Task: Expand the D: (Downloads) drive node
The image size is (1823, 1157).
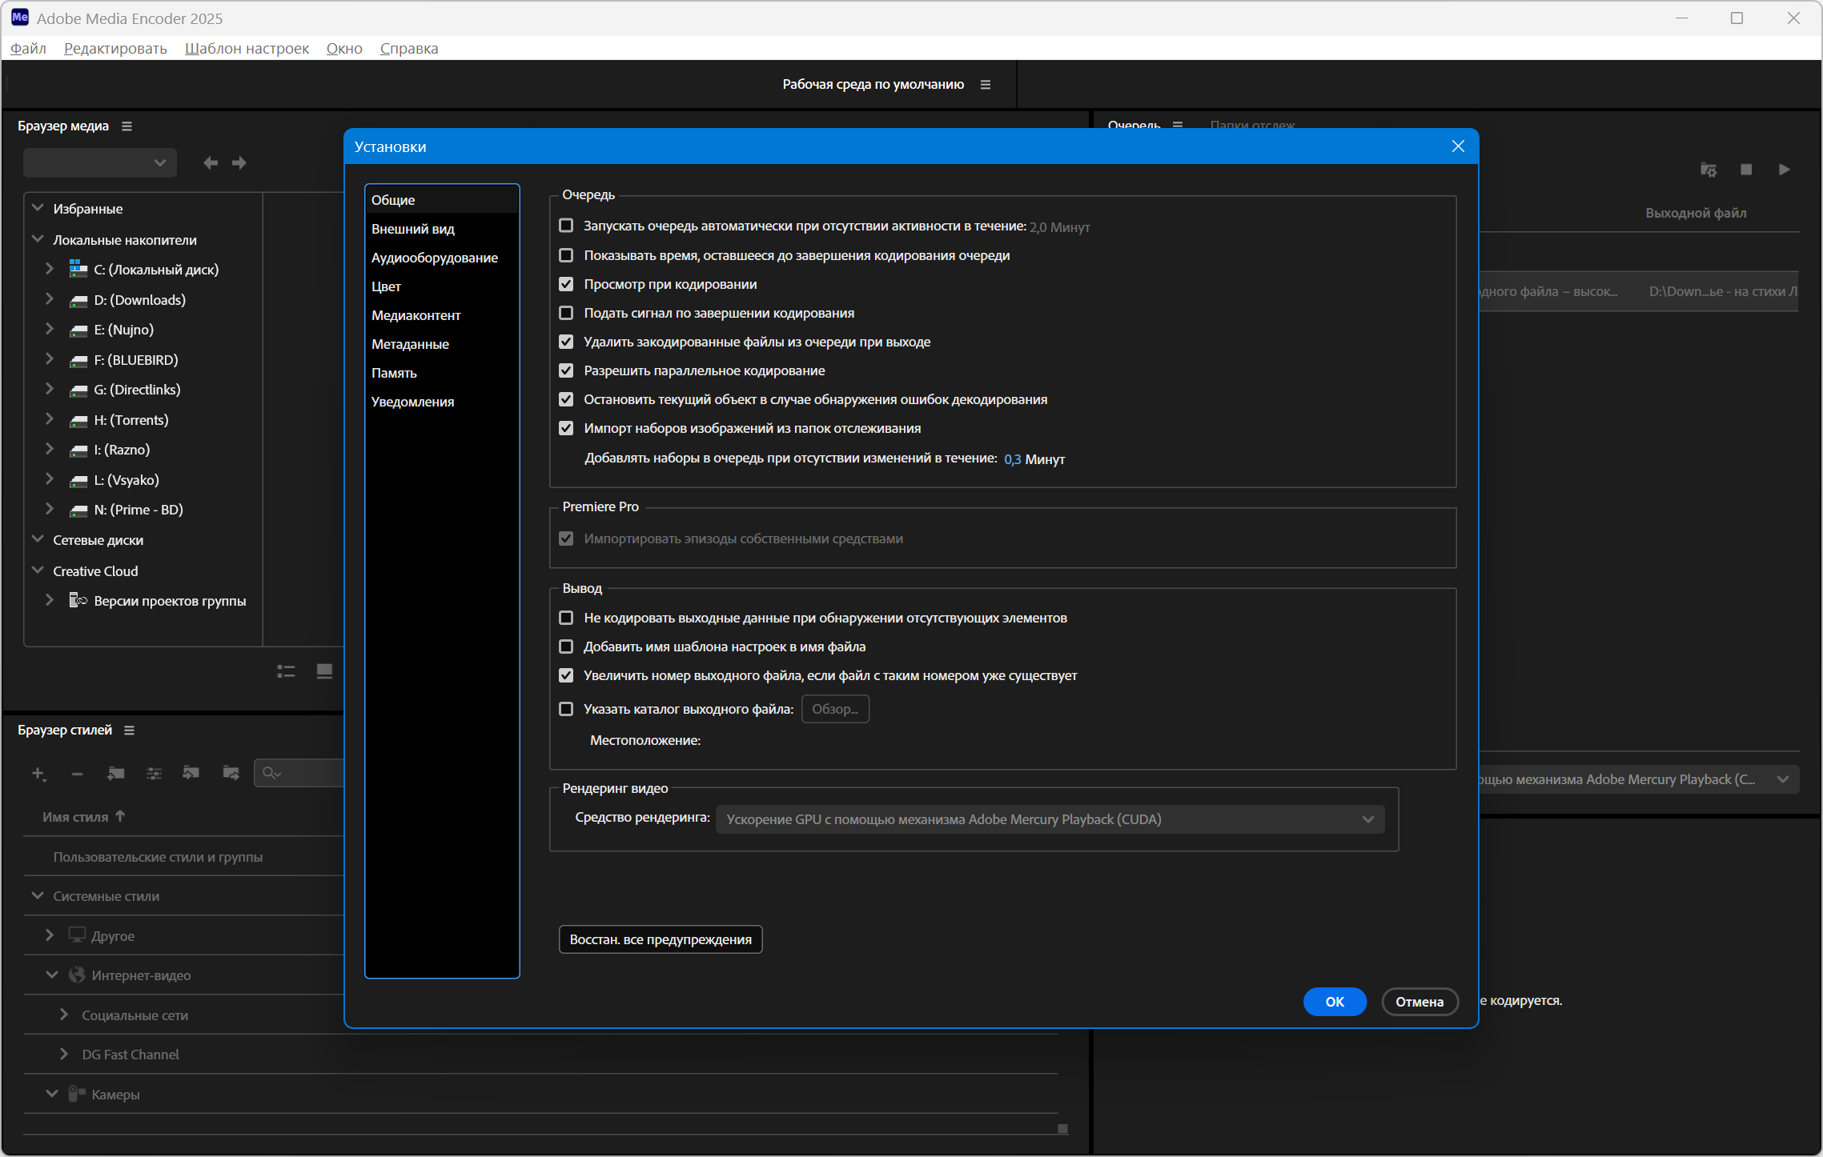Action: coord(50,299)
